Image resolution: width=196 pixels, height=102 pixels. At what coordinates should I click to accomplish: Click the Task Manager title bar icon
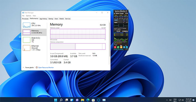(x=23, y=13)
